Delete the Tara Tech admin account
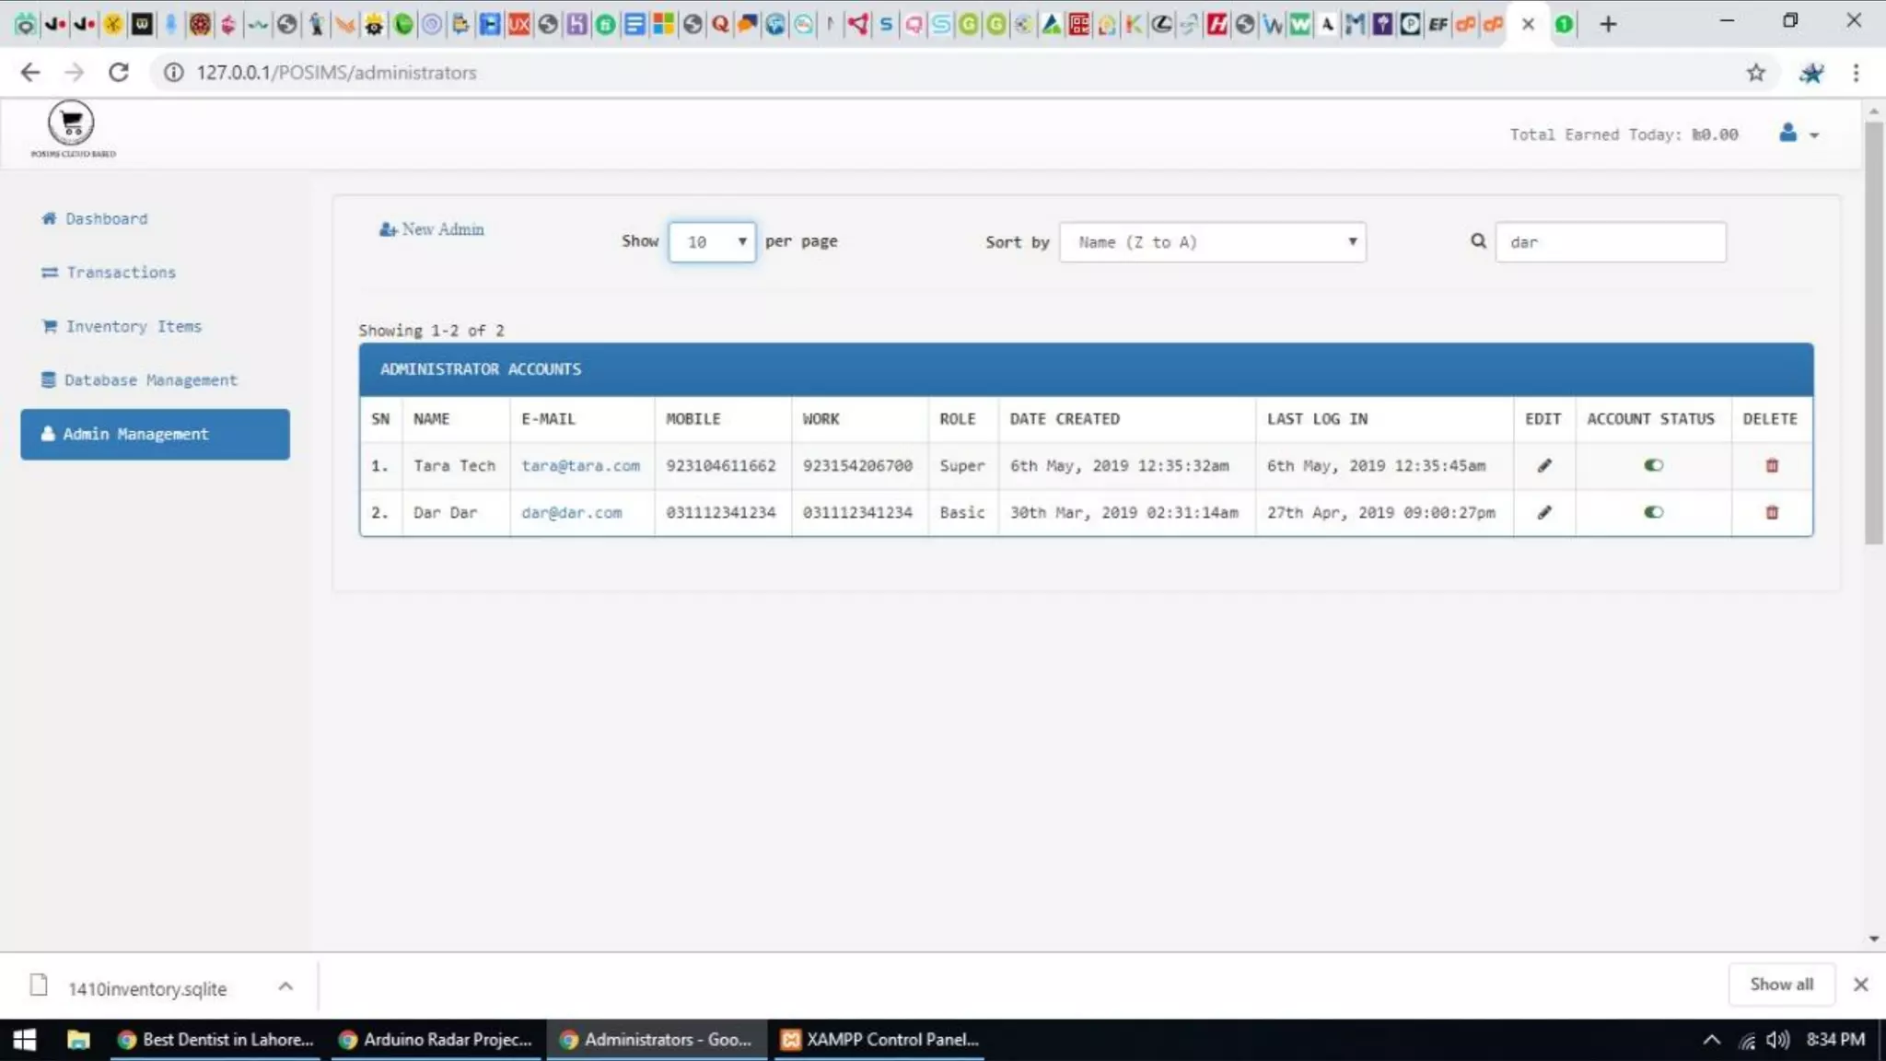The width and height of the screenshot is (1886, 1061). pos(1772,465)
